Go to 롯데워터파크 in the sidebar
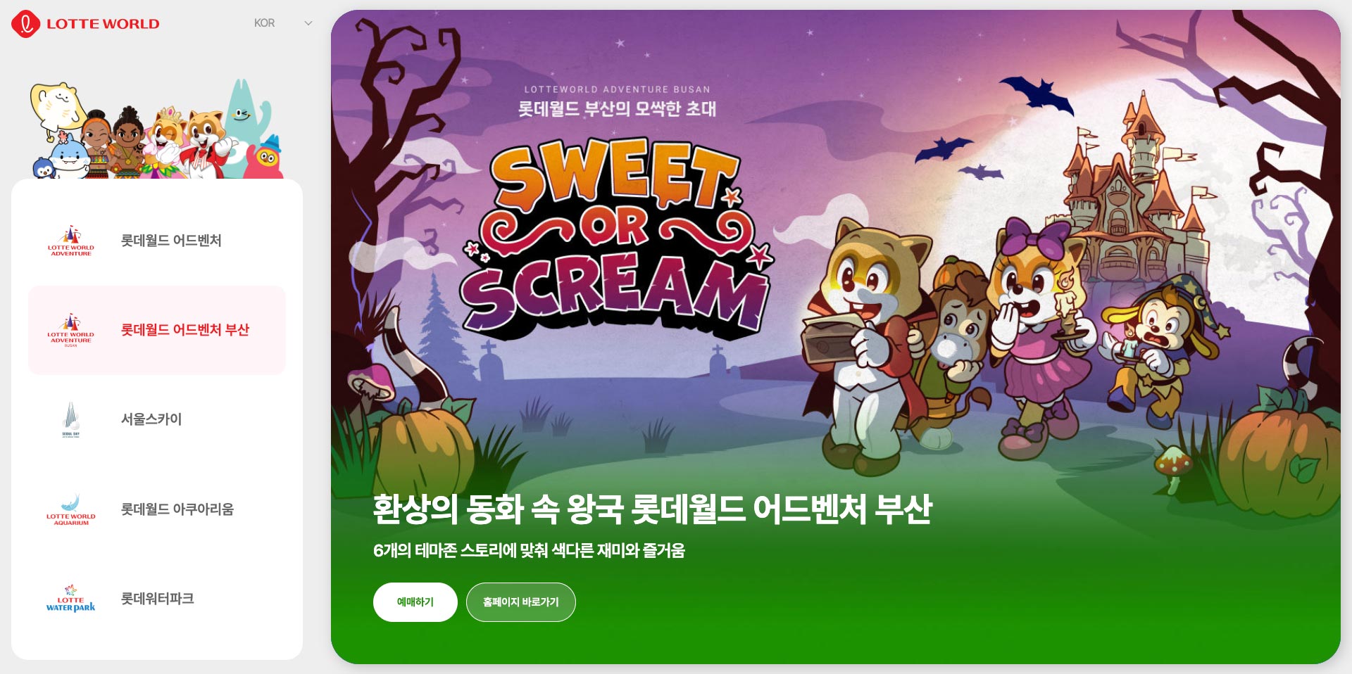Image resolution: width=1352 pixels, height=674 pixels. (157, 599)
